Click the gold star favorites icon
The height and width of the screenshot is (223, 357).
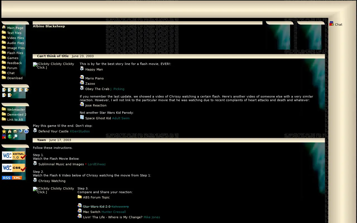(4, 131)
